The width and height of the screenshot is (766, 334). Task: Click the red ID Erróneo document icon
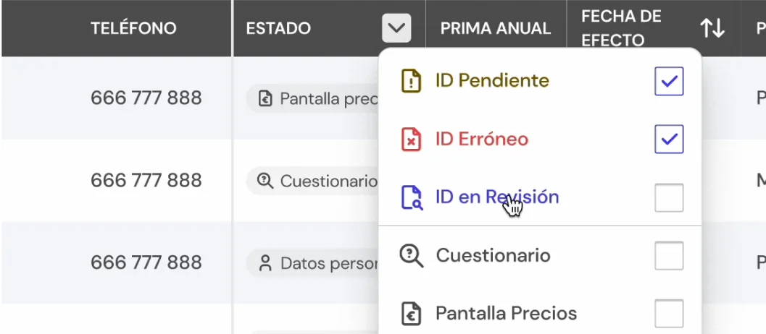click(411, 140)
